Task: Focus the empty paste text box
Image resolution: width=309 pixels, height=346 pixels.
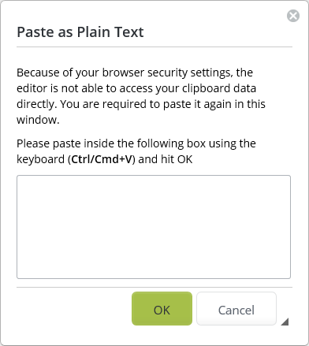Action: [x=154, y=227]
